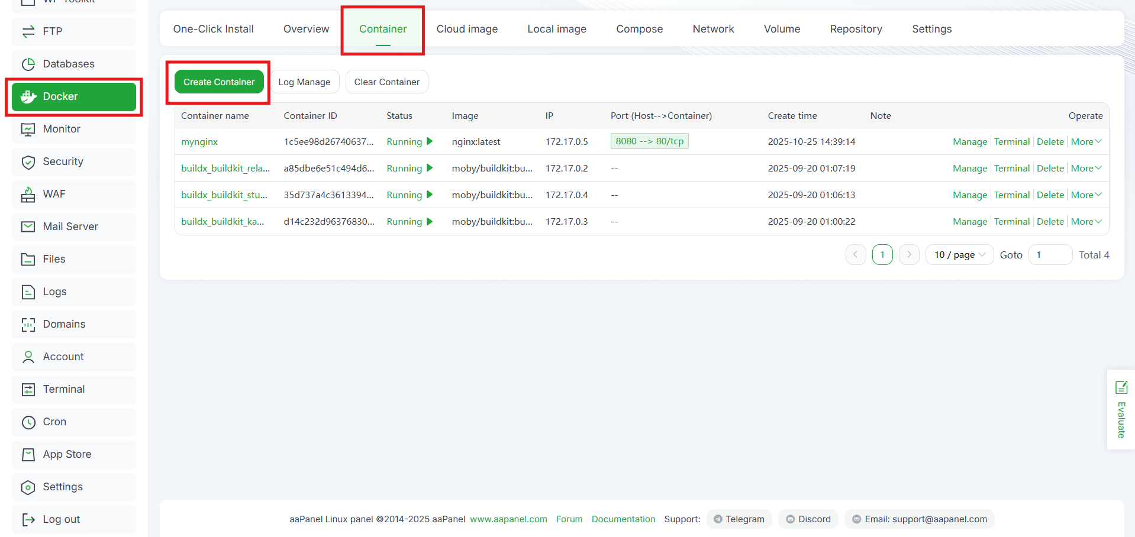Open the Local image tab
The image size is (1135, 537).
tap(557, 29)
